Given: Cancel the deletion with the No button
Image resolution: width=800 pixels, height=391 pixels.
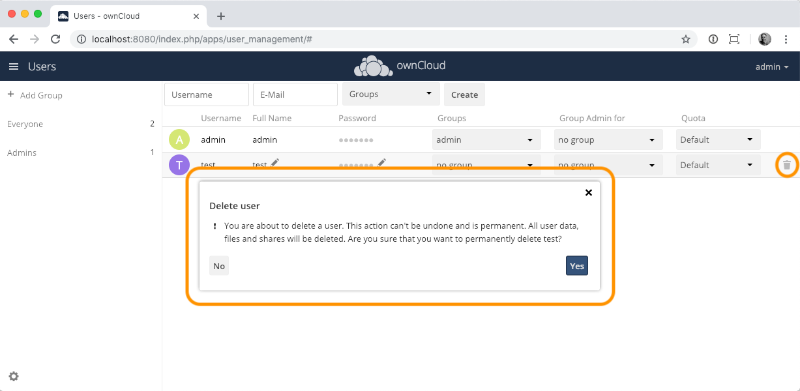Looking at the screenshot, I should [218, 265].
